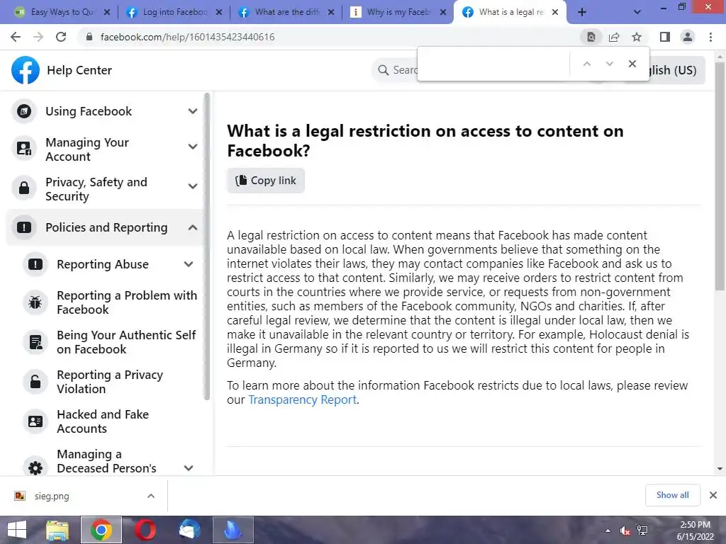Close the What is a legal re tab
726x544 pixels.
(554, 13)
